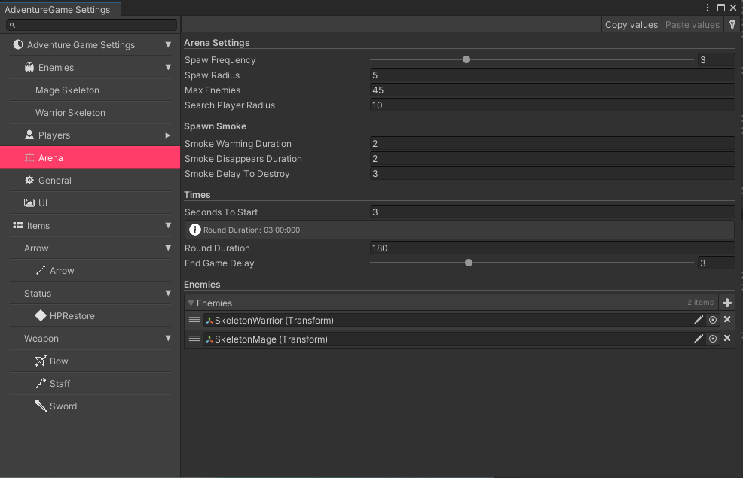Remove SkeletonWarrior from the Enemies list
Viewport: 743px width, 478px height.
(727, 319)
